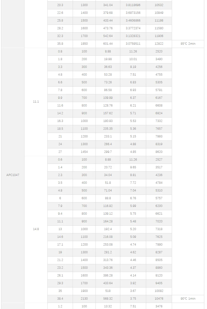Click the APC1047 propeller label cell

[x=13, y=175]
